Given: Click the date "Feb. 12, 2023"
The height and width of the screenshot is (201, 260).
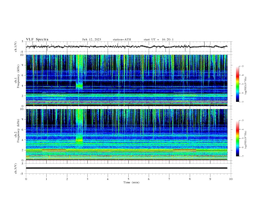Looking at the screenshot, I should (x=92, y=39).
